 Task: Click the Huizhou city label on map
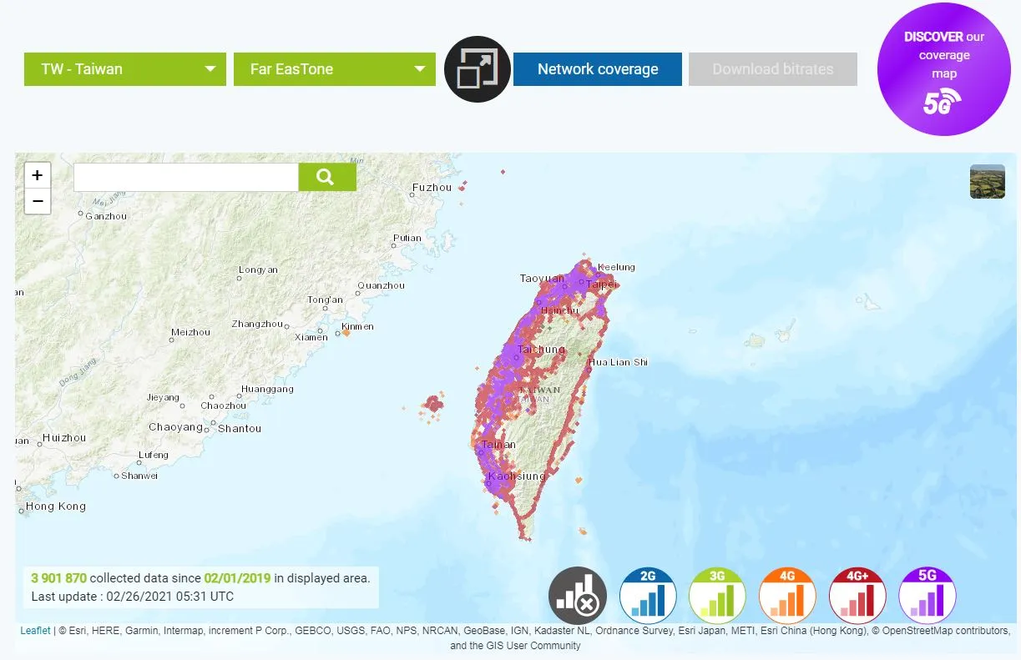coord(64,438)
